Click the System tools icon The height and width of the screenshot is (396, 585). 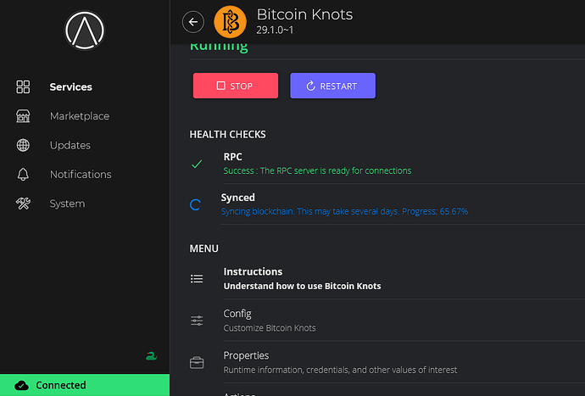point(24,204)
